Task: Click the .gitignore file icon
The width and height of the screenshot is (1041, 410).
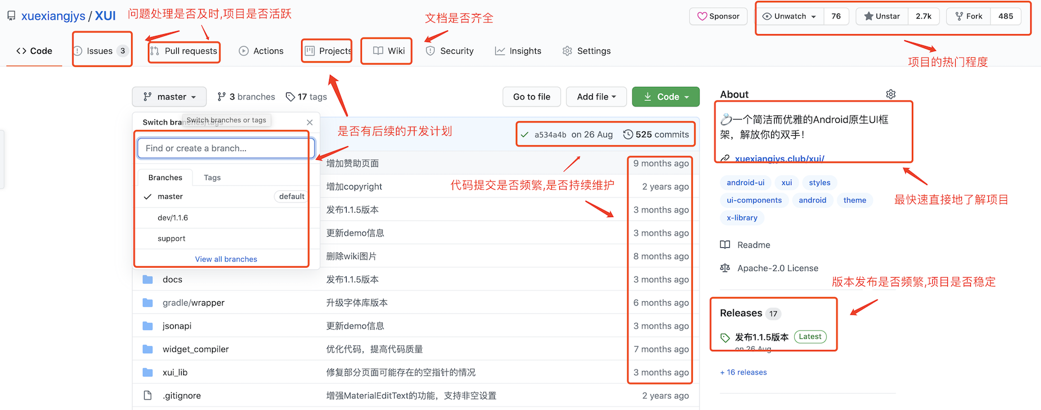Action: [x=148, y=395]
